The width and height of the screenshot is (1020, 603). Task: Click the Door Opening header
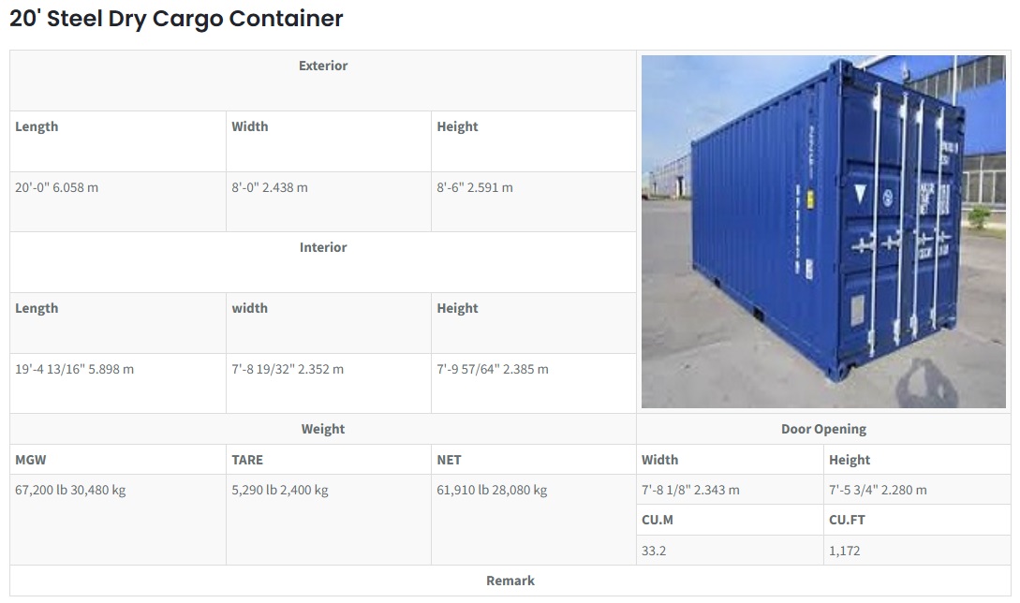(x=823, y=429)
